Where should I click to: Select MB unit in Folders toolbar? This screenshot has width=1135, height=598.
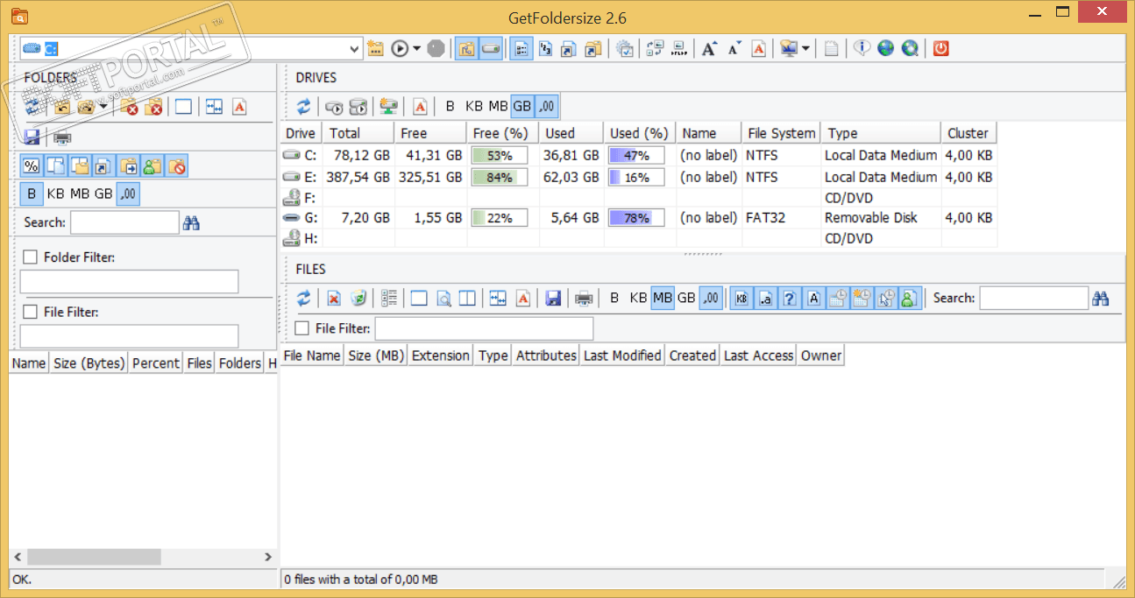tap(80, 193)
